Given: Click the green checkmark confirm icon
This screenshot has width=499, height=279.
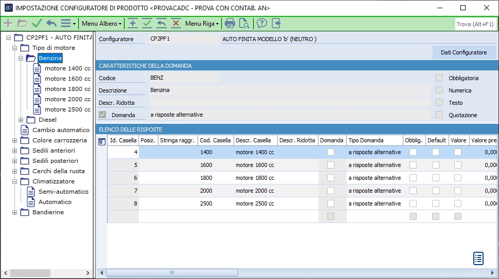Looking at the screenshot, I should click(x=37, y=24).
